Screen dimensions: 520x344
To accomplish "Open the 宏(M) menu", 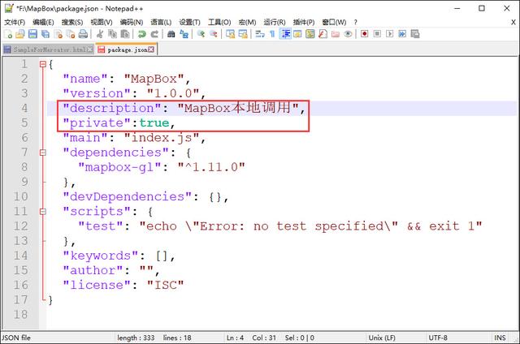I will (247, 22).
